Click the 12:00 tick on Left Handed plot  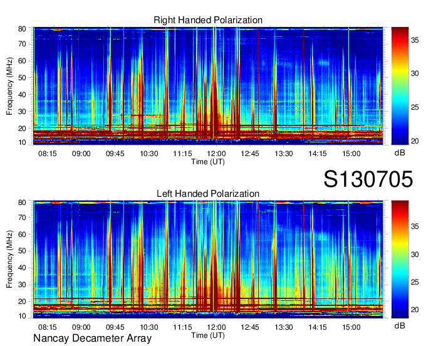click(x=216, y=327)
